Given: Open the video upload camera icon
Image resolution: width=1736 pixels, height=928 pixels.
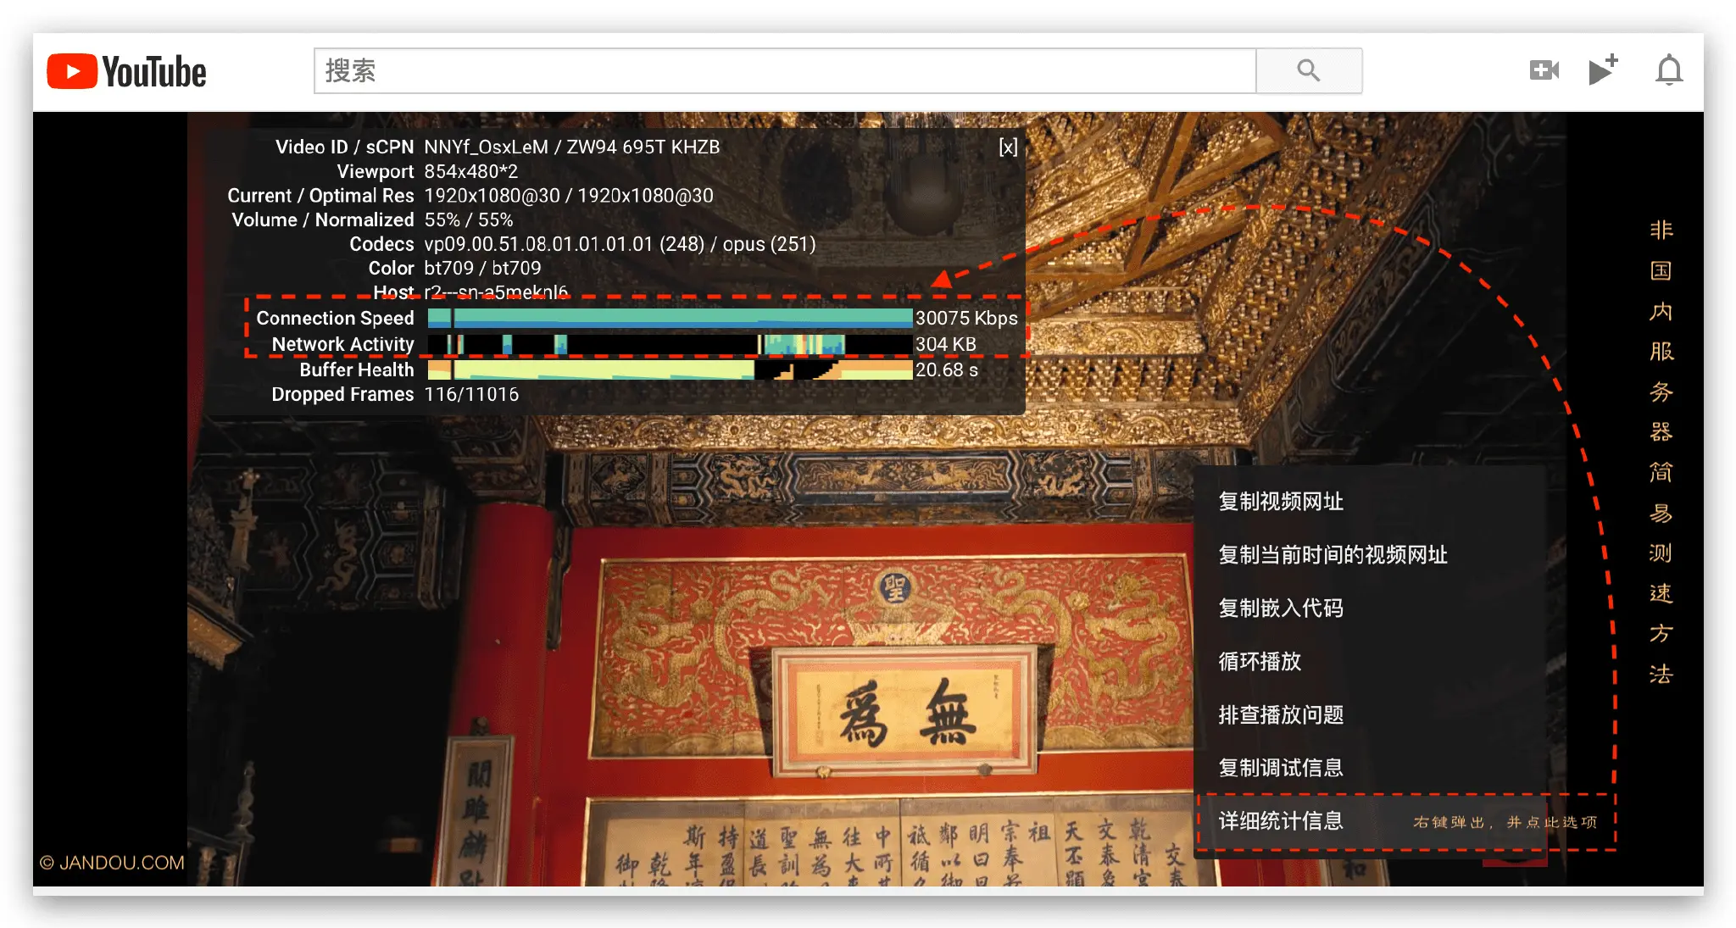Looking at the screenshot, I should 1544,70.
